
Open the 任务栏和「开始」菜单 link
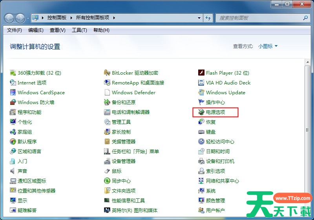tap(135, 152)
